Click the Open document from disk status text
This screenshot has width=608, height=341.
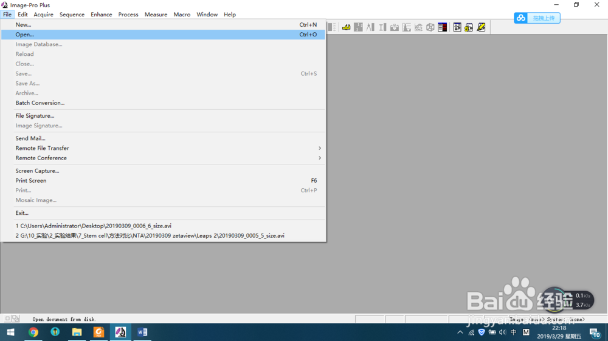coord(64,319)
